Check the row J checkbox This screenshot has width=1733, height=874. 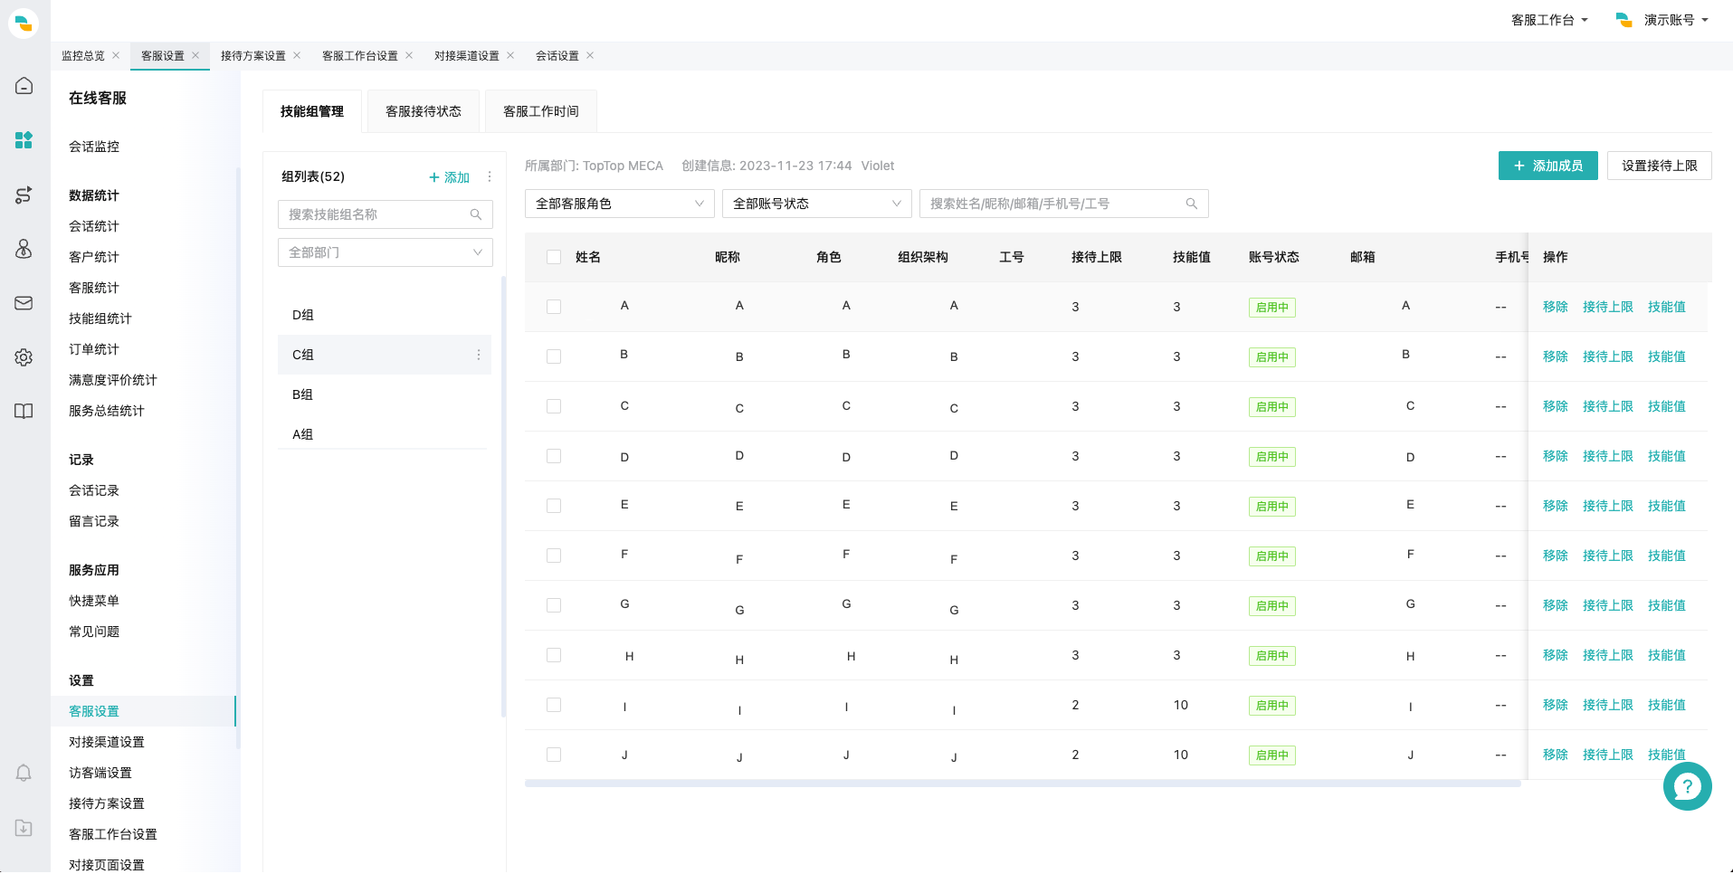click(x=554, y=755)
